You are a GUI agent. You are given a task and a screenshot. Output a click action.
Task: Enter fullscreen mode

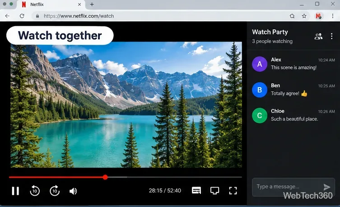(233, 191)
